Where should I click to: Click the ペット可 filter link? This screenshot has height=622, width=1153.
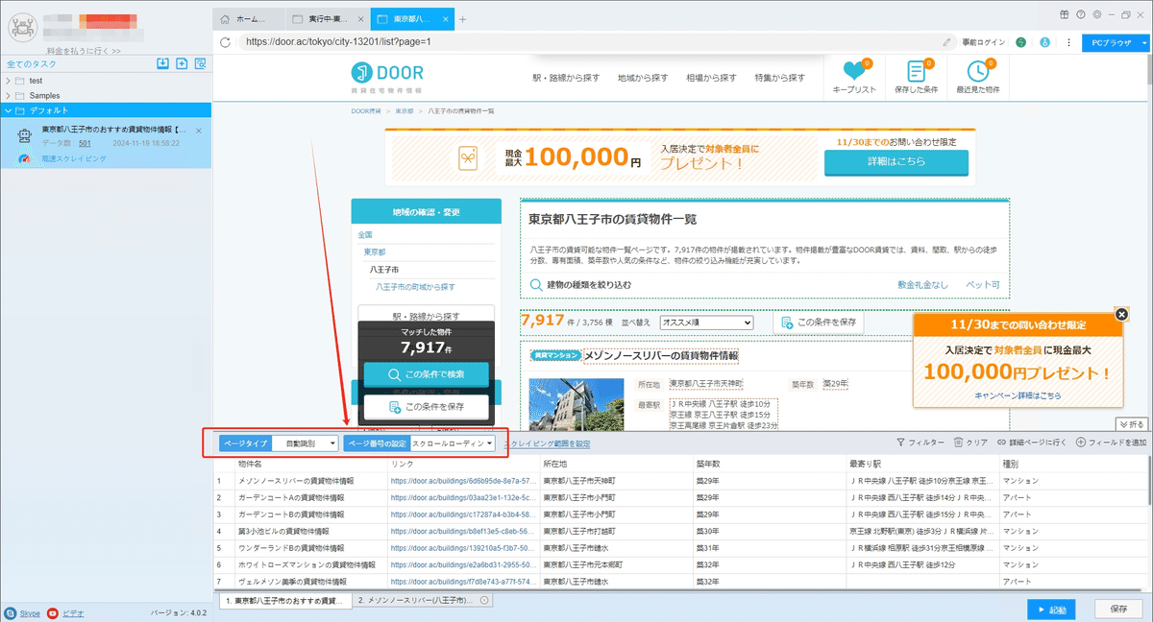tap(982, 285)
